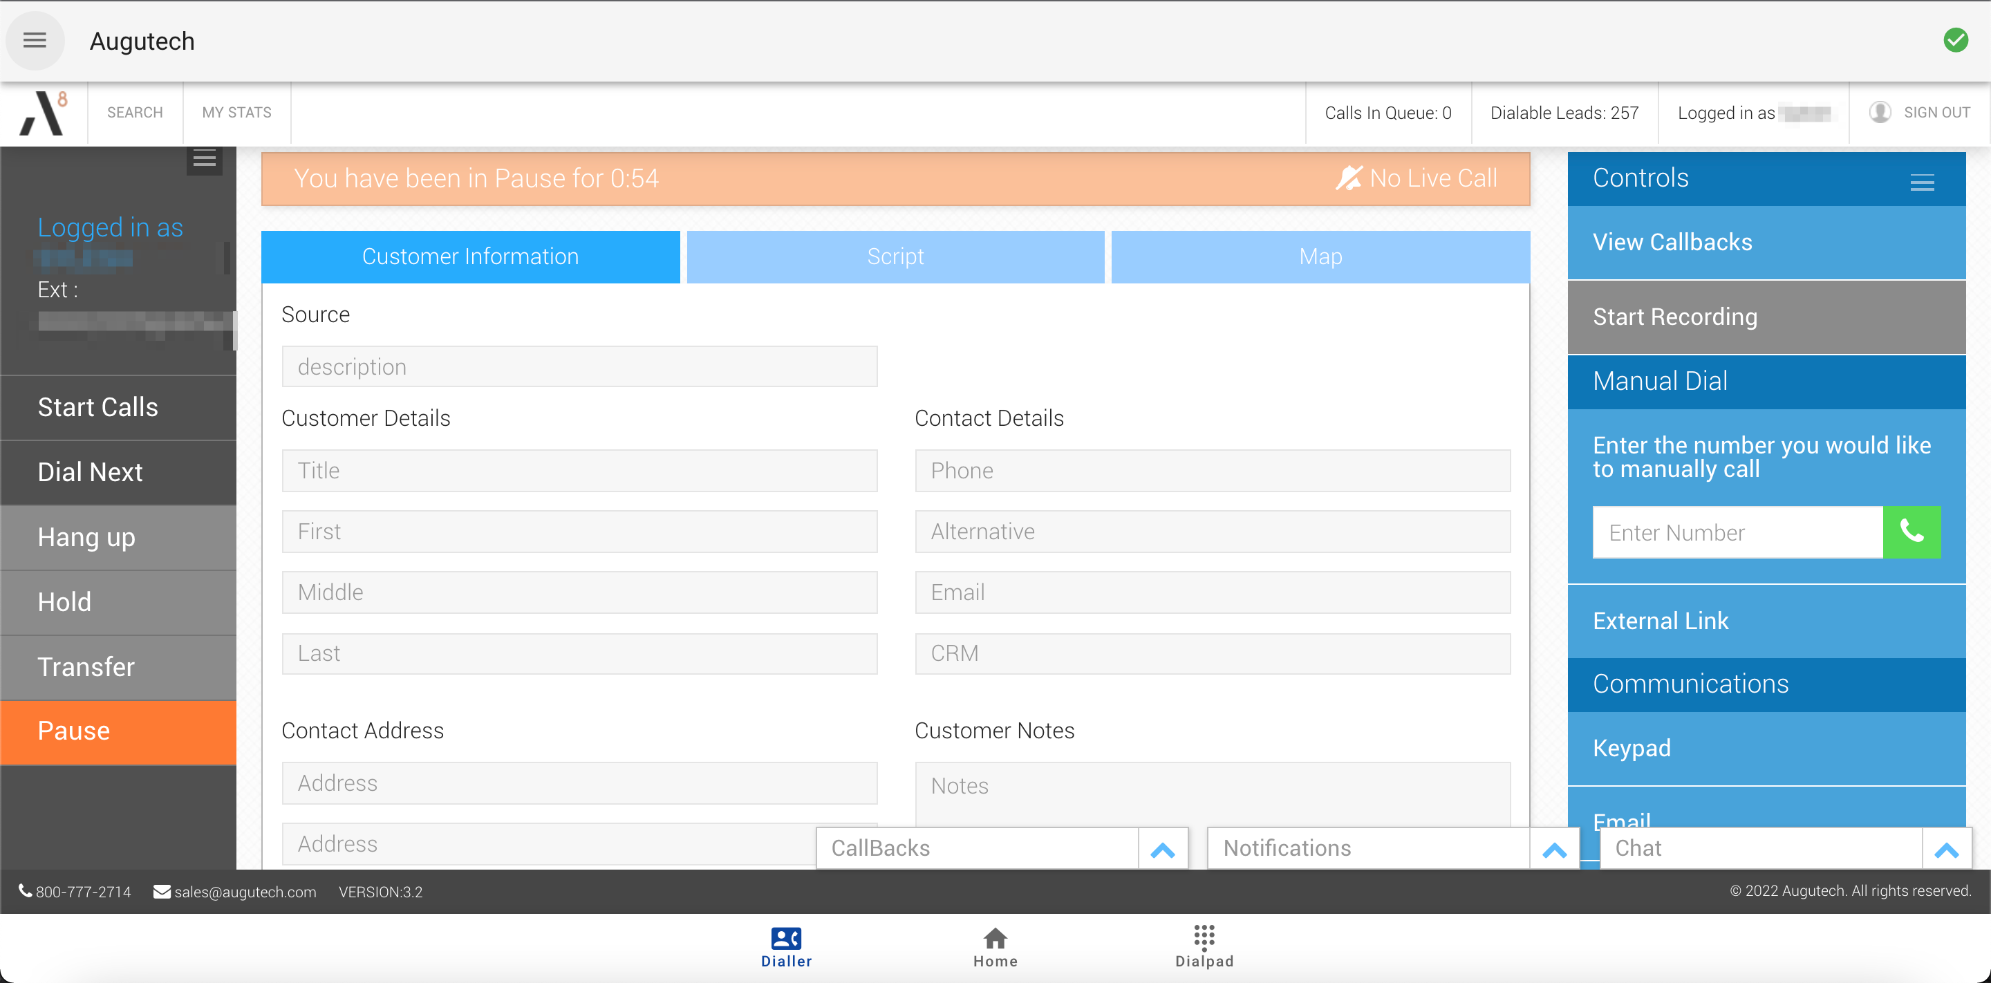
Task: Switch to the Script tab
Action: [895, 256]
